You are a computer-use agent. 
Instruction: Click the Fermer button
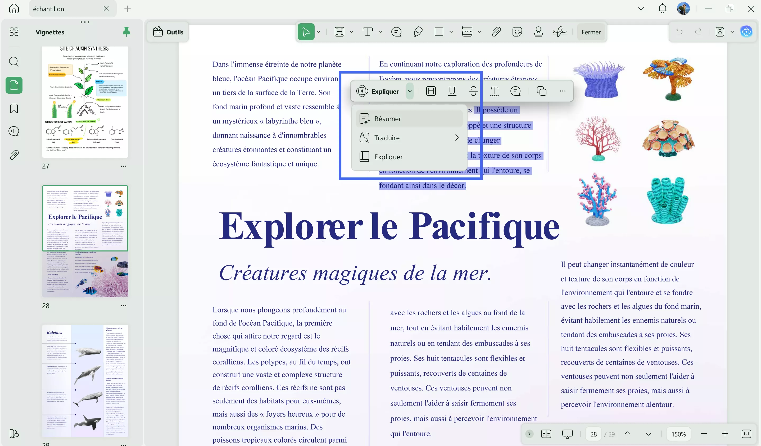point(591,32)
